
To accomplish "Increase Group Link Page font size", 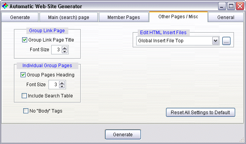I will tap(65, 48).
